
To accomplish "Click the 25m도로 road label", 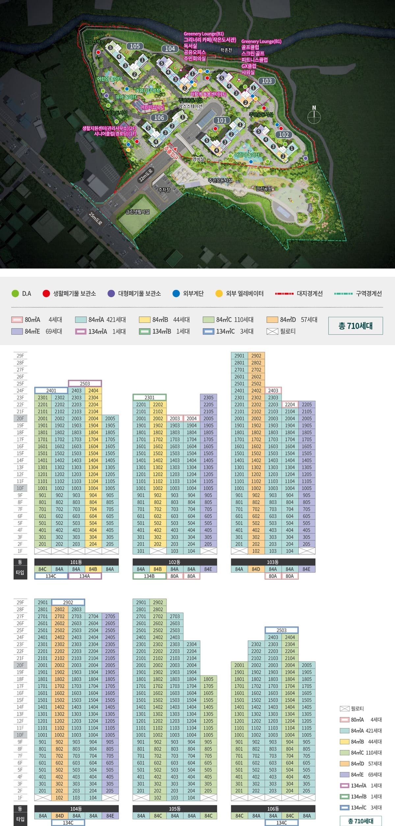I will coord(96,219).
